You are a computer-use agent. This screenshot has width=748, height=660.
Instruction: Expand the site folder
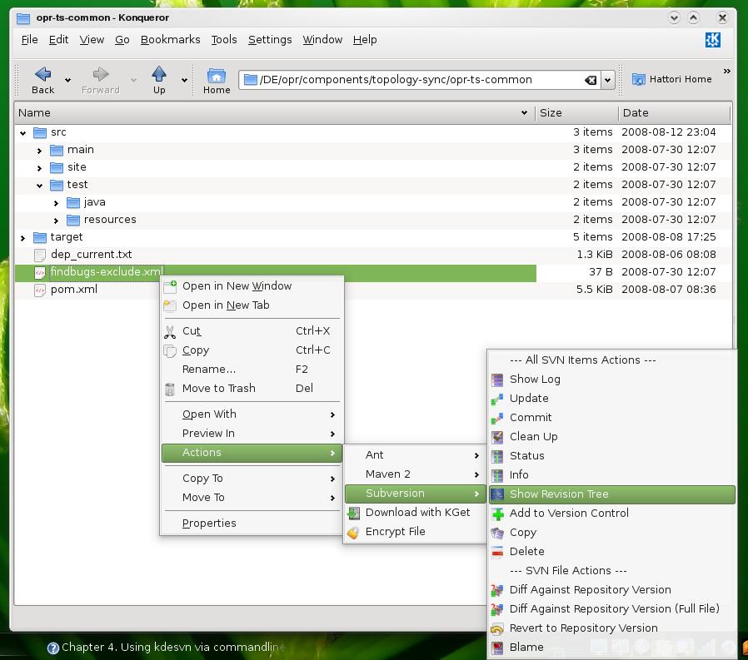[x=40, y=168]
